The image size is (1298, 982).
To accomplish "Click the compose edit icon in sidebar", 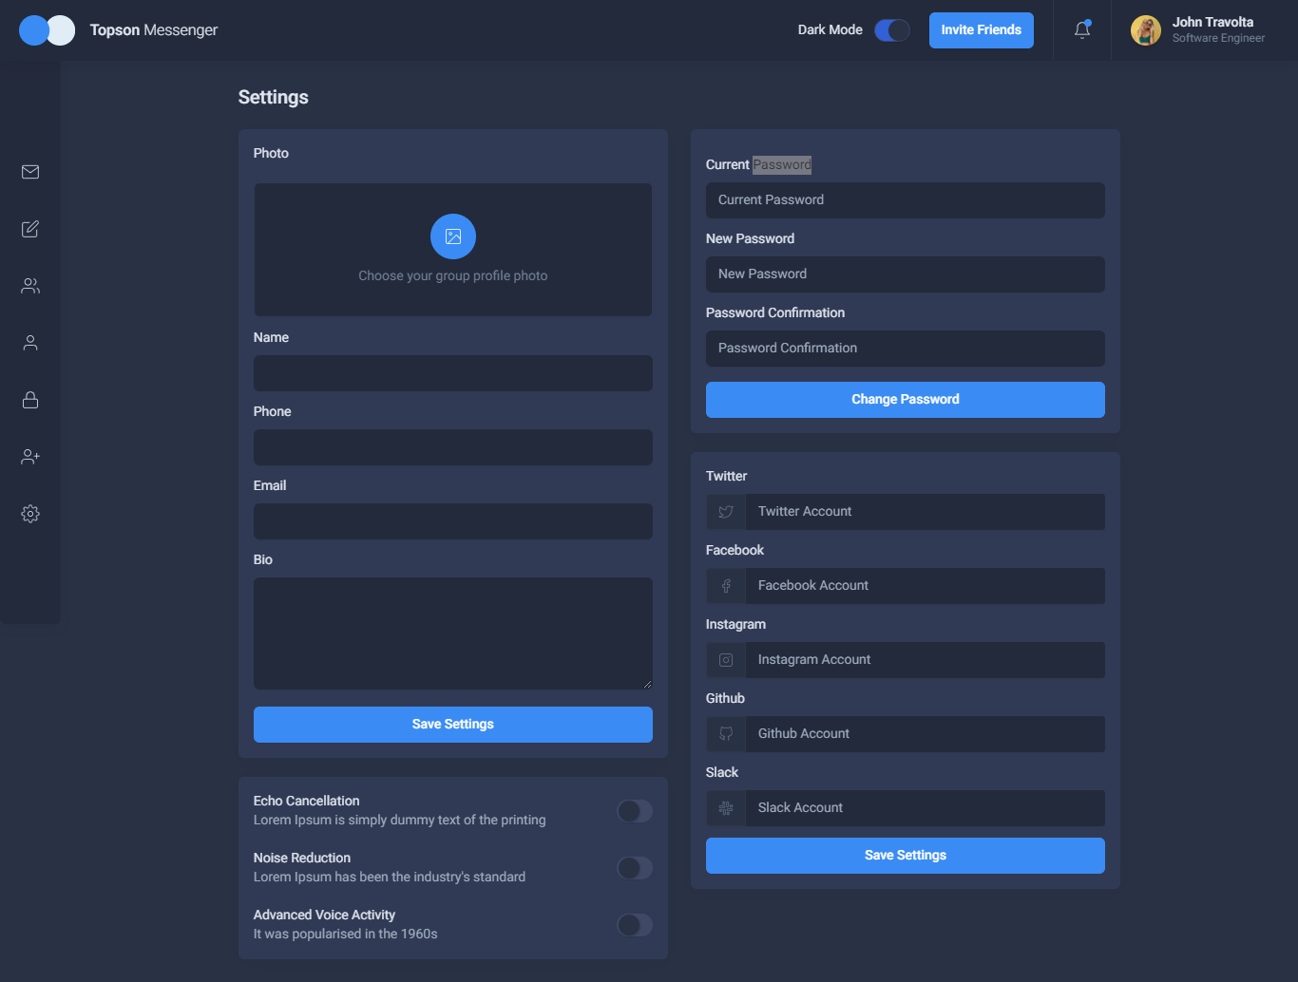I will [x=30, y=229].
